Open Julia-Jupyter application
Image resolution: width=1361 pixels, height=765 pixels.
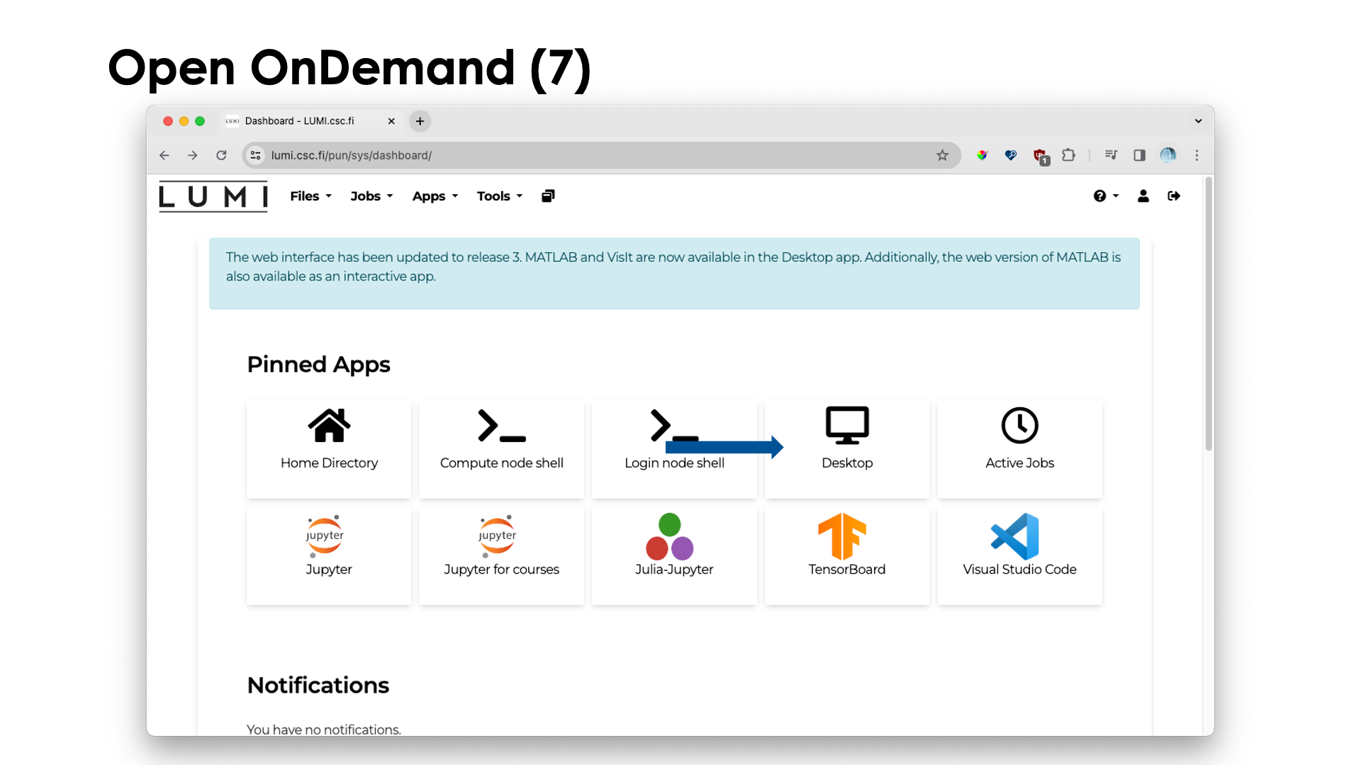tap(674, 551)
